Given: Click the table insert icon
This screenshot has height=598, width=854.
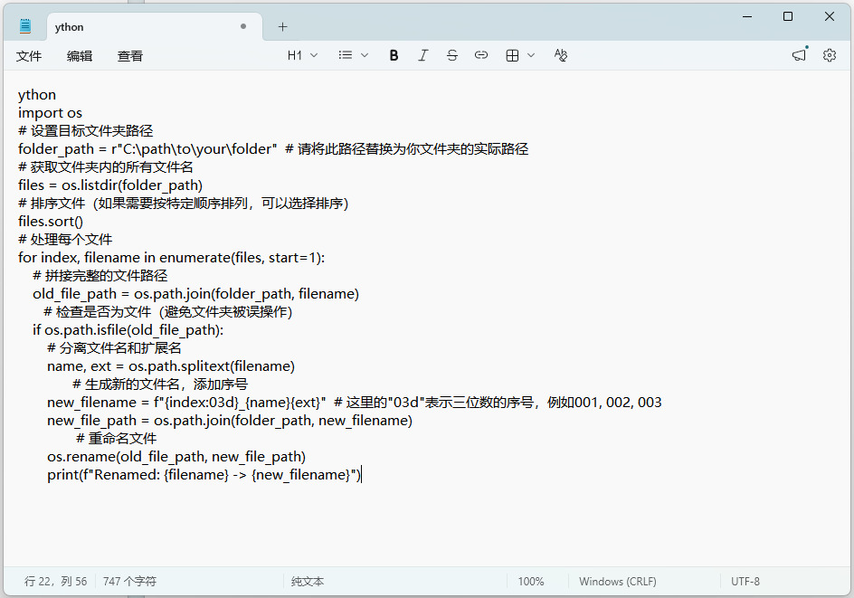Looking at the screenshot, I should coord(512,55).
